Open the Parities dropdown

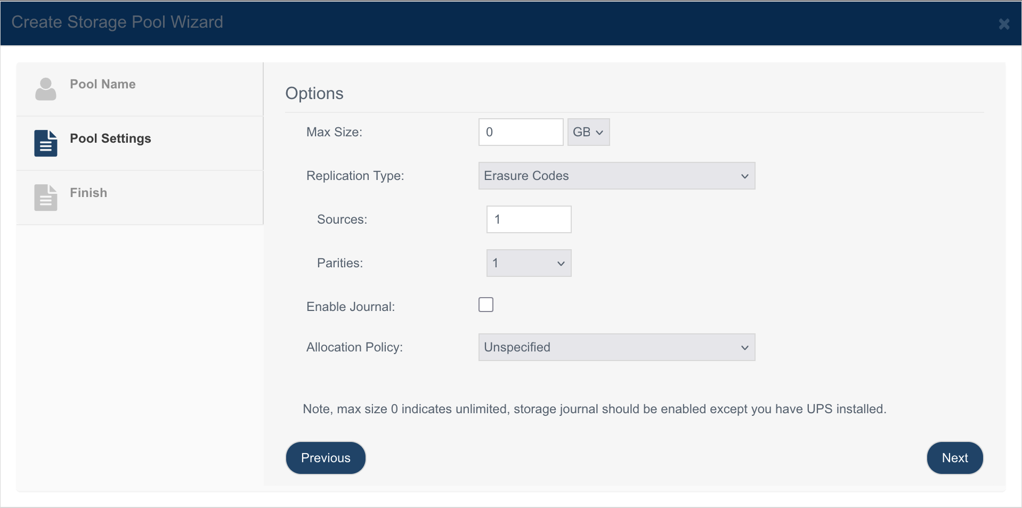point(529,263)
